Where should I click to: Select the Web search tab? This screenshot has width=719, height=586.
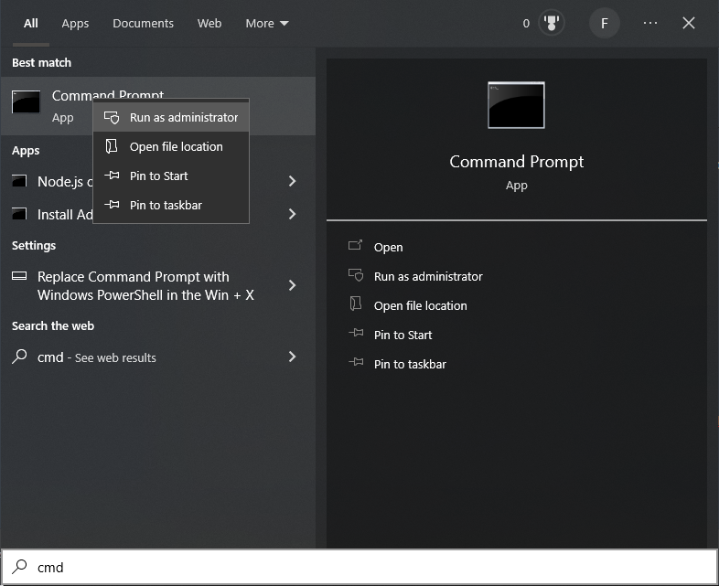point(209,24)
